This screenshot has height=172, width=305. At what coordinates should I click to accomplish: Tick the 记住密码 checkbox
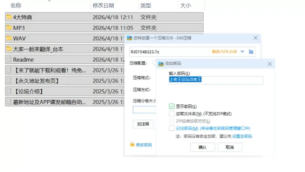172,128
